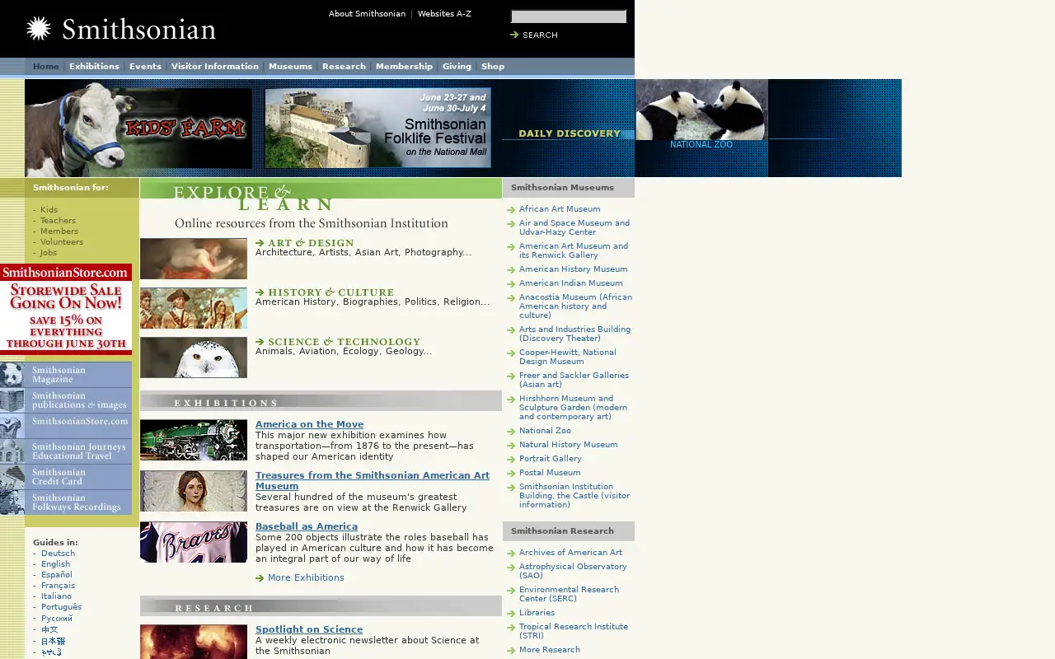
Task: Open Archives of American Art link
Action: coord(570,553)
